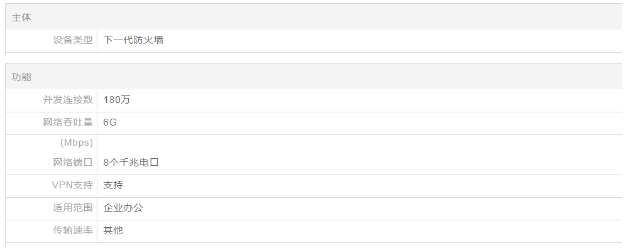Click the value 180万

pyautogui.click(x=117, y=99)
